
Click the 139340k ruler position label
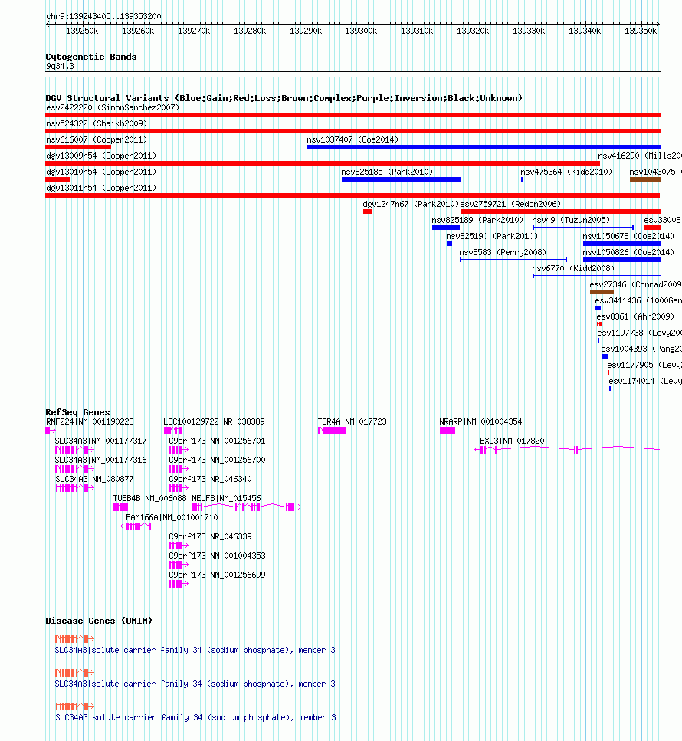pyautogui.click(x=585, y=31)
